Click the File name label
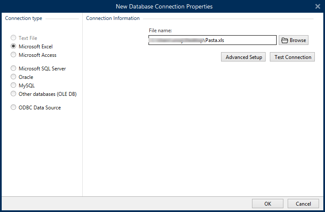Viewport: 325px width, 212px height. pos(160,31)
